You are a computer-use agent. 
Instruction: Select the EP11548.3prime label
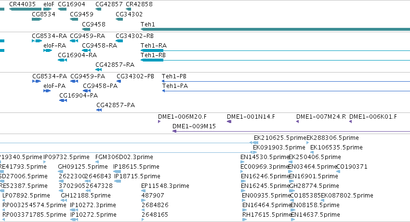point(165,186)
